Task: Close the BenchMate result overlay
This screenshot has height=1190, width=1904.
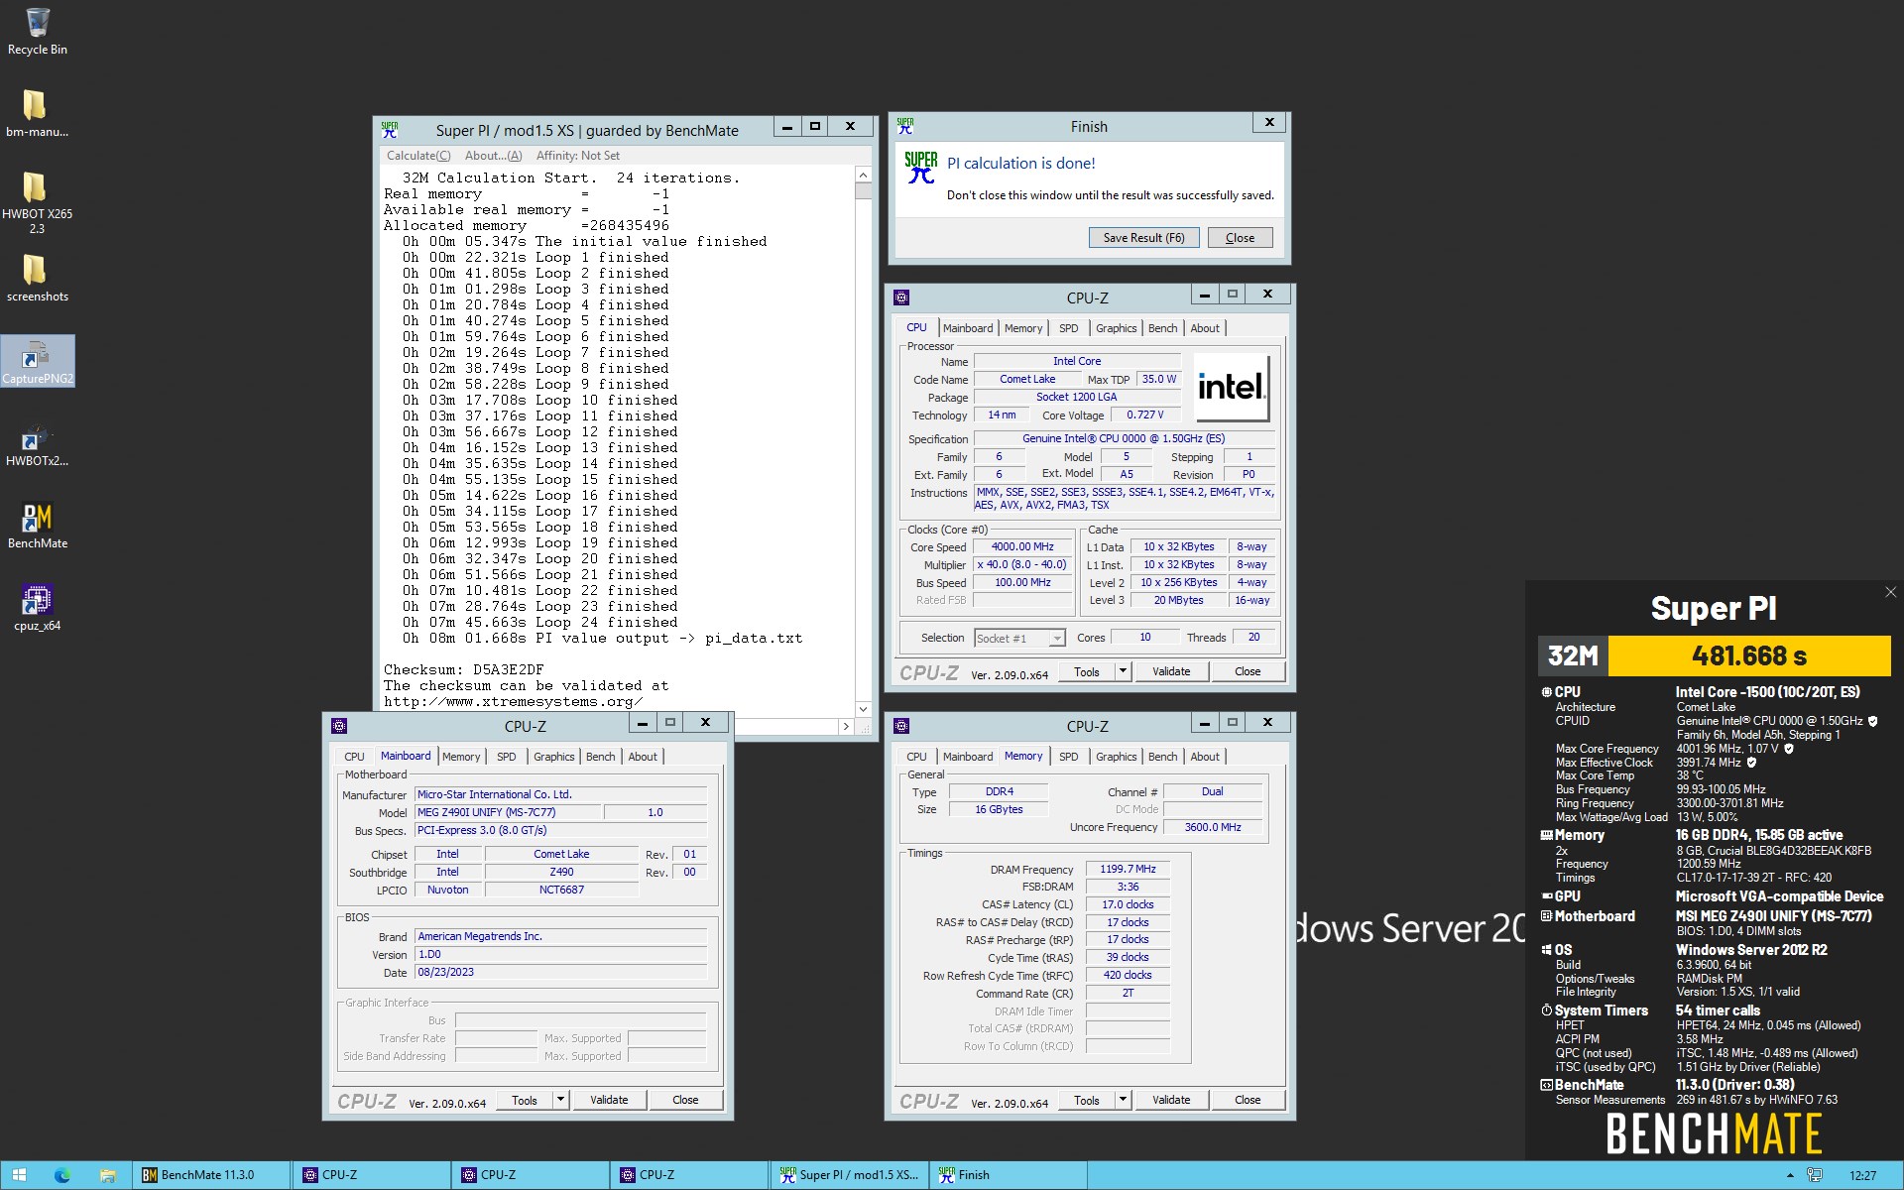Action: (1890, 592)
